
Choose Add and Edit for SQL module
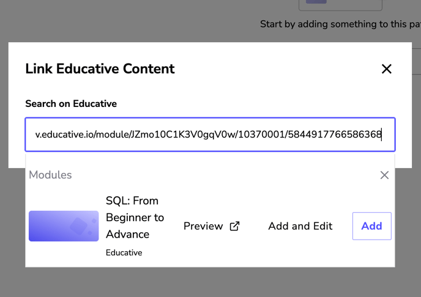(x=300, y=226)
